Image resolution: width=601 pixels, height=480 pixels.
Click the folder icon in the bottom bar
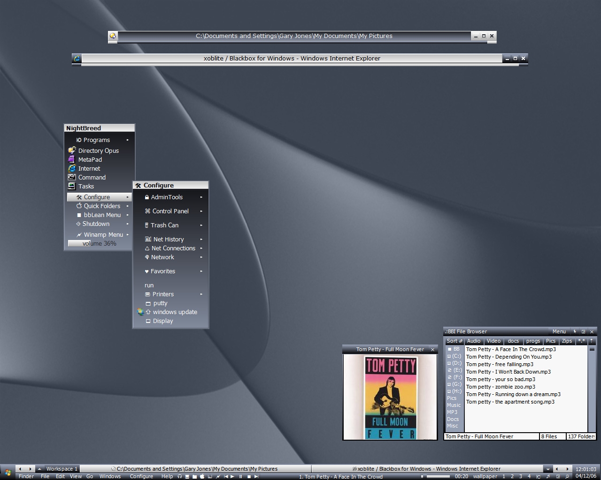194,476
